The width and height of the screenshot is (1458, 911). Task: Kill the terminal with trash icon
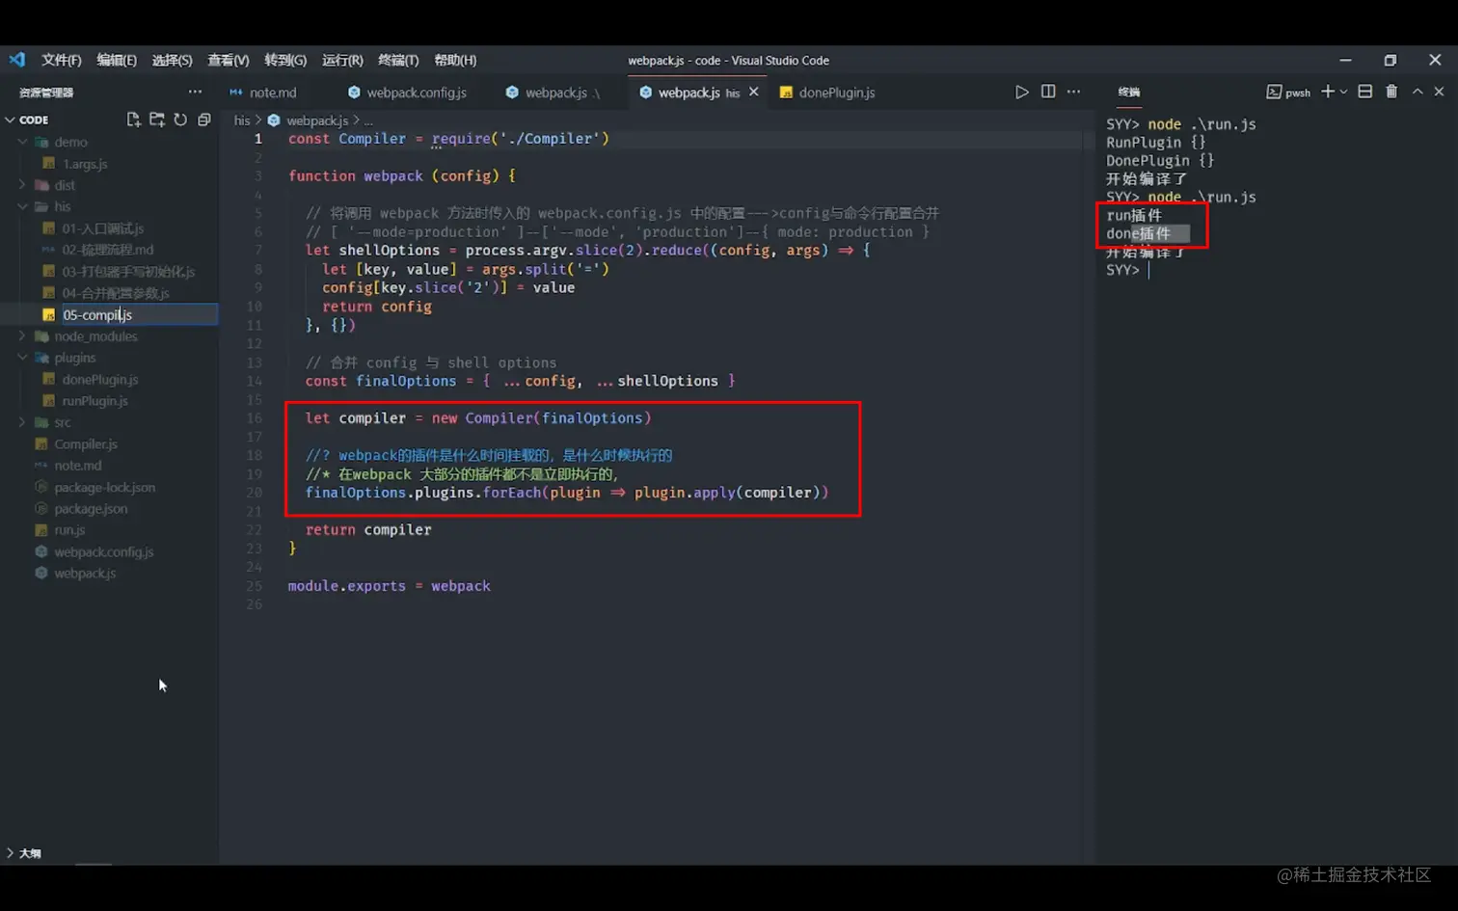coord(1391,92)
